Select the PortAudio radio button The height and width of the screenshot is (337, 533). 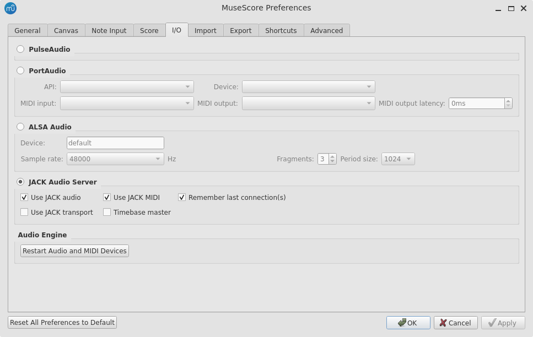pos(20,70)
